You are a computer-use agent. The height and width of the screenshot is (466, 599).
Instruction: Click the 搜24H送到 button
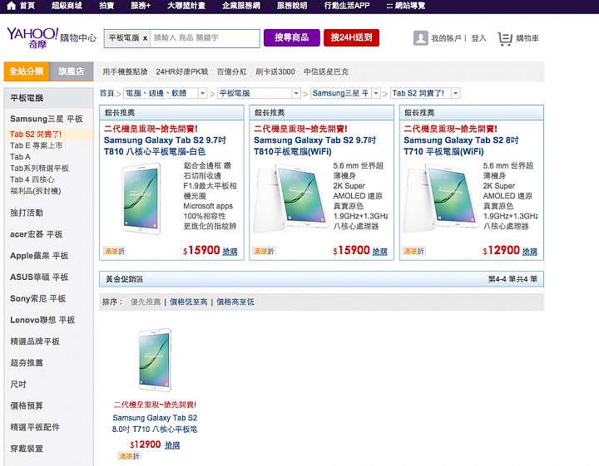(351, 37)
